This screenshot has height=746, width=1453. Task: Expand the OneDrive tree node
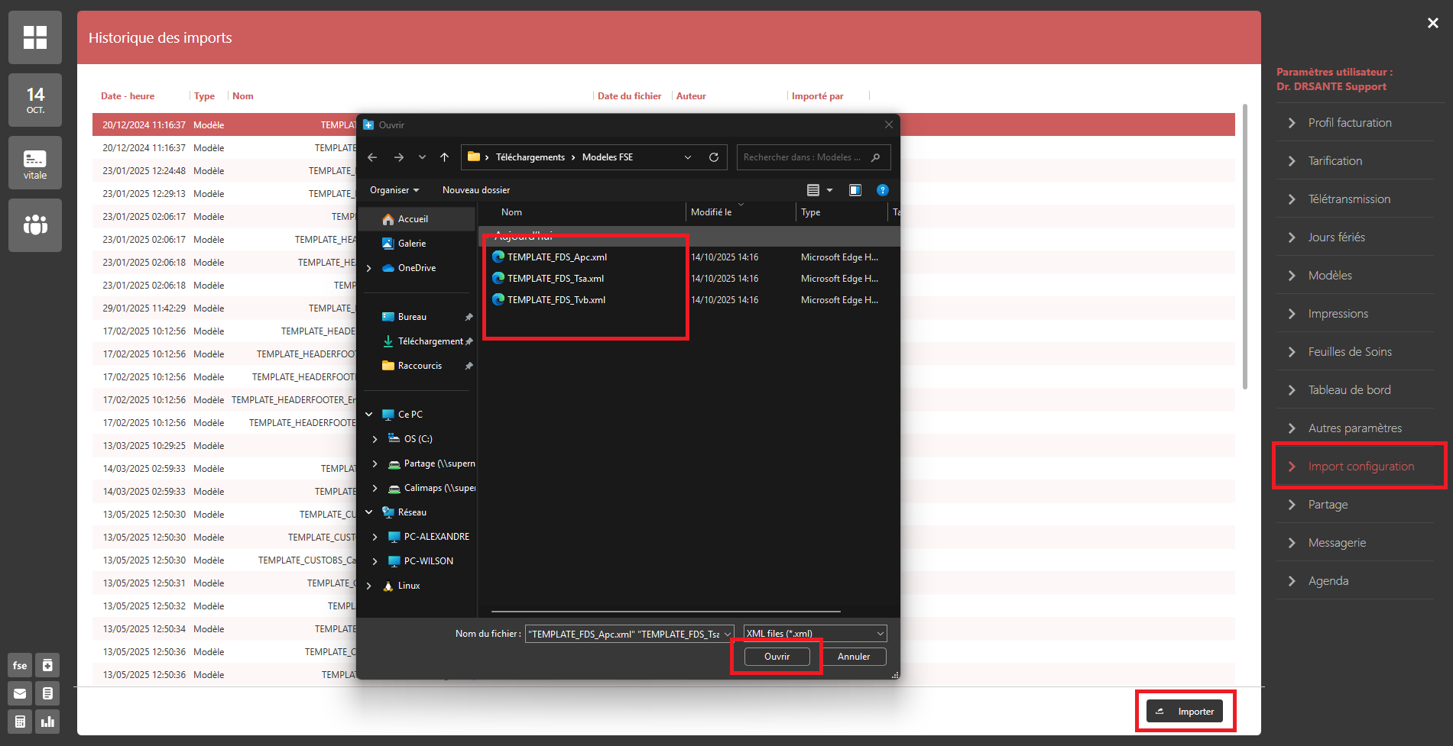pos(369,268)
